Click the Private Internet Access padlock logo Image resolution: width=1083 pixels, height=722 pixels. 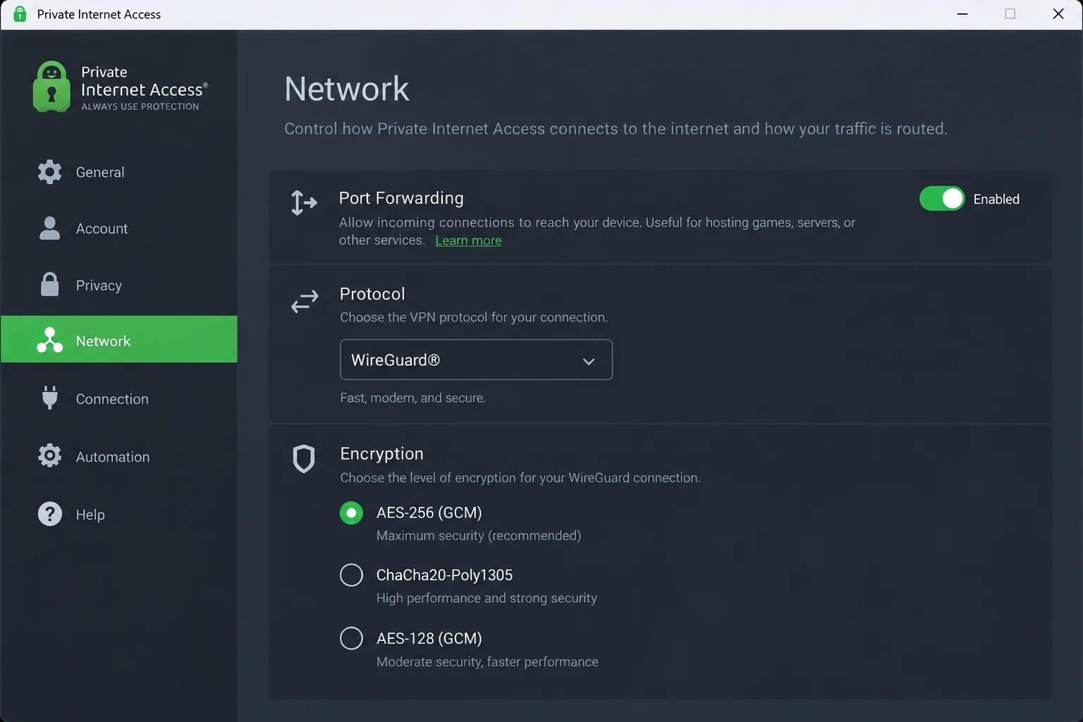pos(51,87)
